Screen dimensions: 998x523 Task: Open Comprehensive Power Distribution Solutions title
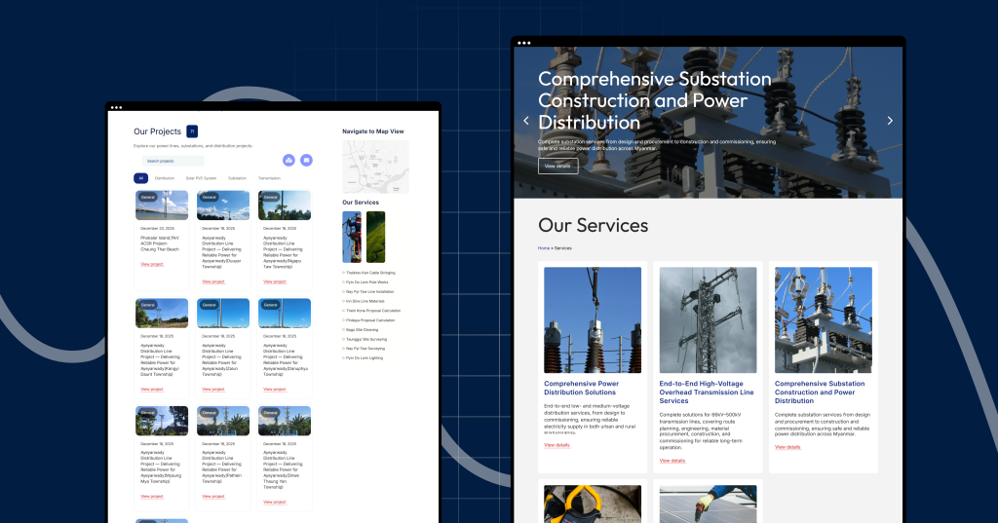[x=581, y=388]
